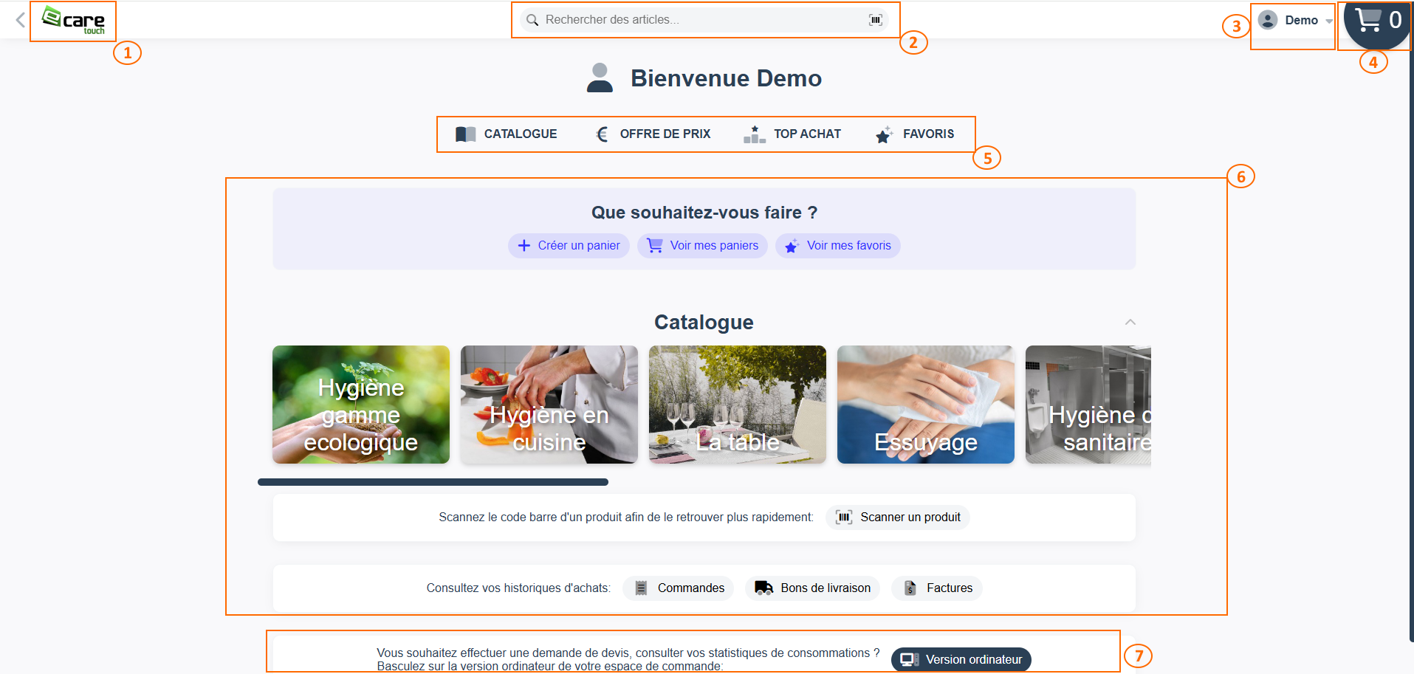Click the catalogue horizontal scrollbar
Viewport: 1414px width, 674px height.
coord(433,482)
